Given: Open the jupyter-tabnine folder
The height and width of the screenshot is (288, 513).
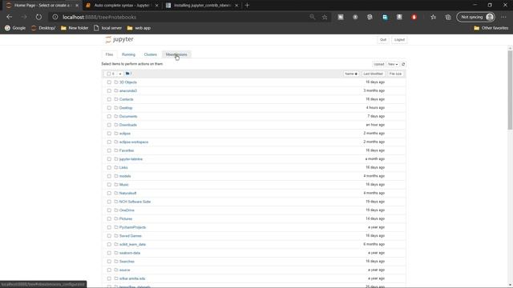Looking at the screenshot, I should (131, 159).
